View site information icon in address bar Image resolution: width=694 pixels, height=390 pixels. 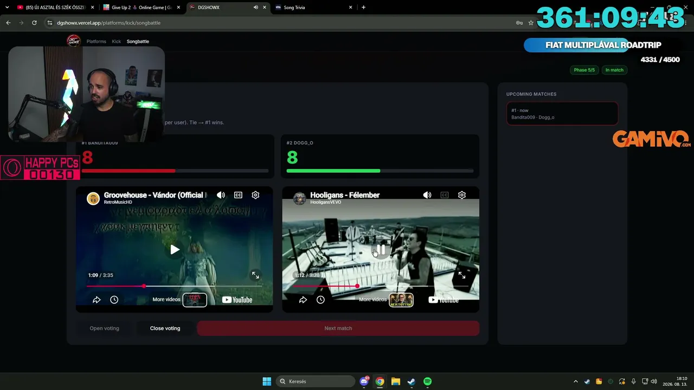50,23
